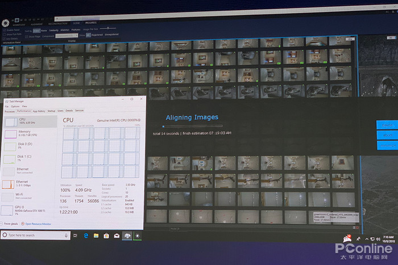Click the Task View taskbar icon
The height and width of the screenshot is (265, 398).
(x=75, y=235)
